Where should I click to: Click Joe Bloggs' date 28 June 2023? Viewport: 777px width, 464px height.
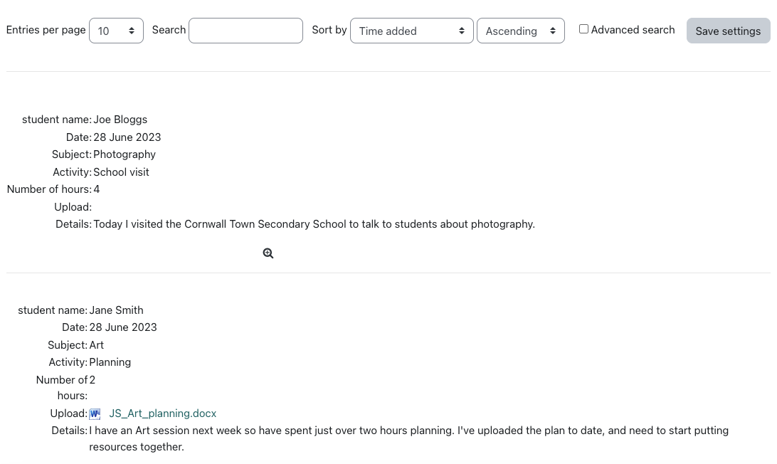127,137
